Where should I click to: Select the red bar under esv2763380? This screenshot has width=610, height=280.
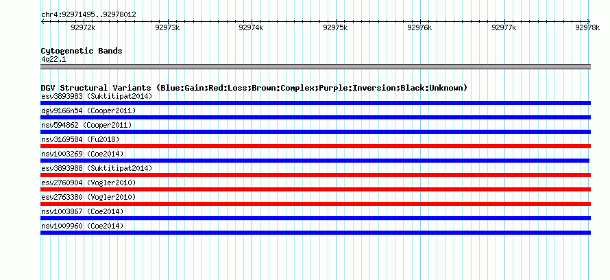pyautogui.click(x=315, y=204)
